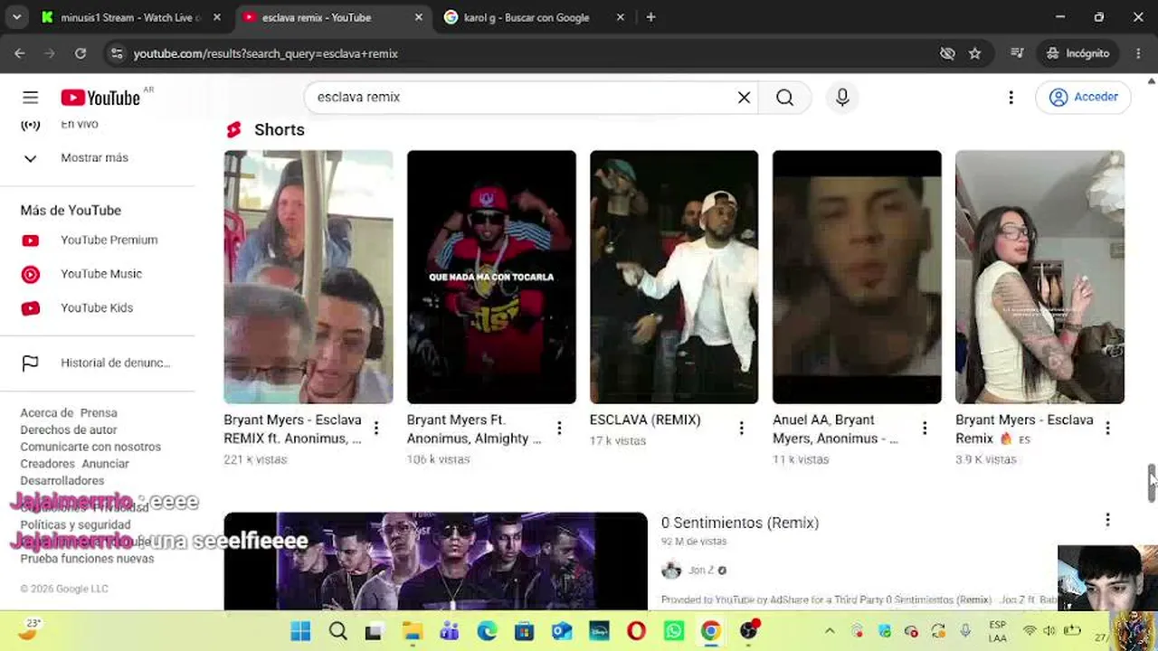Open the Windows Start menu
This screenshot has width=1158, height=651.
[300, 631]
